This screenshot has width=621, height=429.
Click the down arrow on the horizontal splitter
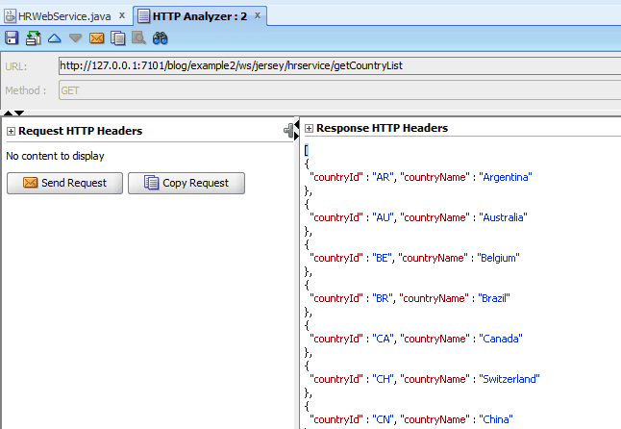[19, 114]
